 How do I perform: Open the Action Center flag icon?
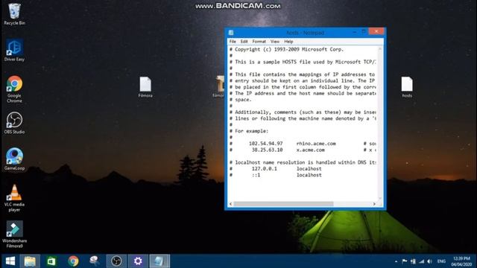click(404, 261)
